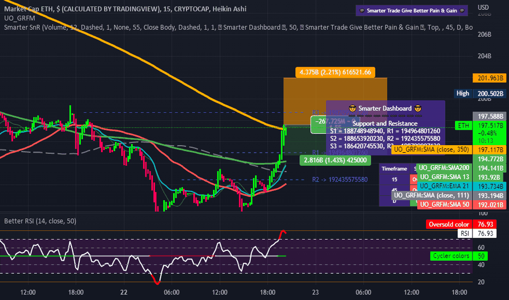Click the 40 level on RSI axis
Screen dimensions: 509x300
481,265
